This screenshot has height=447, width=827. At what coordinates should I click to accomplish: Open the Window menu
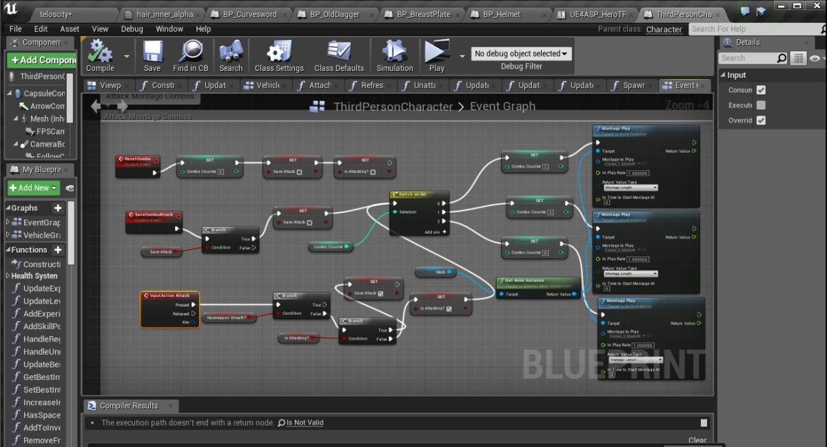click(x=170, y=29)
